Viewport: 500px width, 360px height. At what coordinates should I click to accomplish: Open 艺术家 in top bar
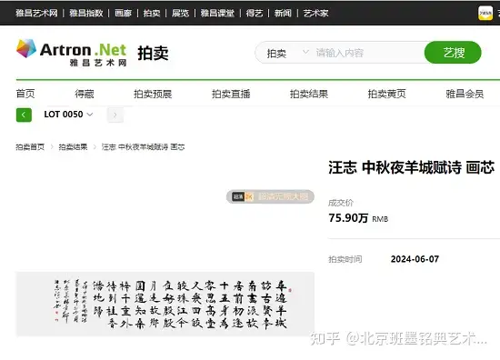315,13
